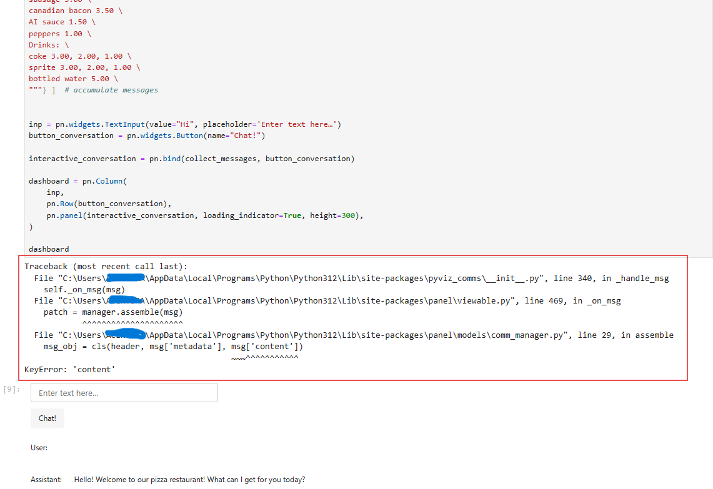Click the 'Enter text here…' input field
Viewport: 713px width, 489px height.
(x=124, y=392)
